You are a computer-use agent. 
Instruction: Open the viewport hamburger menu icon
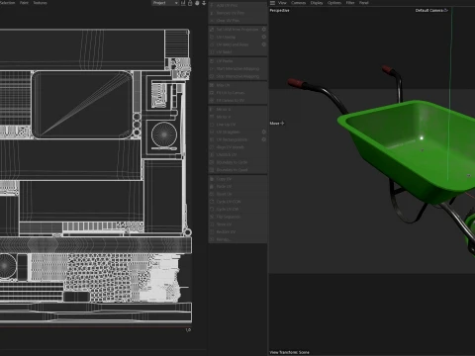coord(272,3)
